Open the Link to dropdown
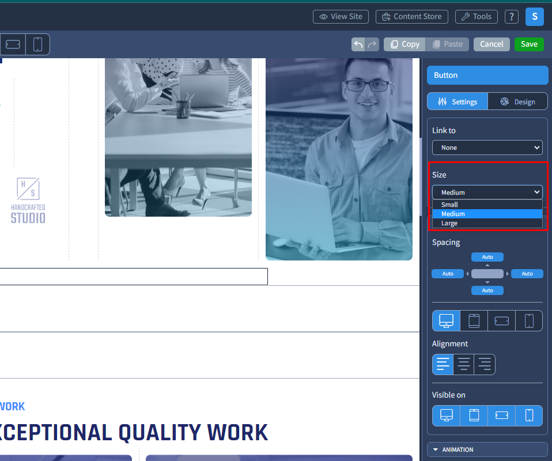 point(487,148)
